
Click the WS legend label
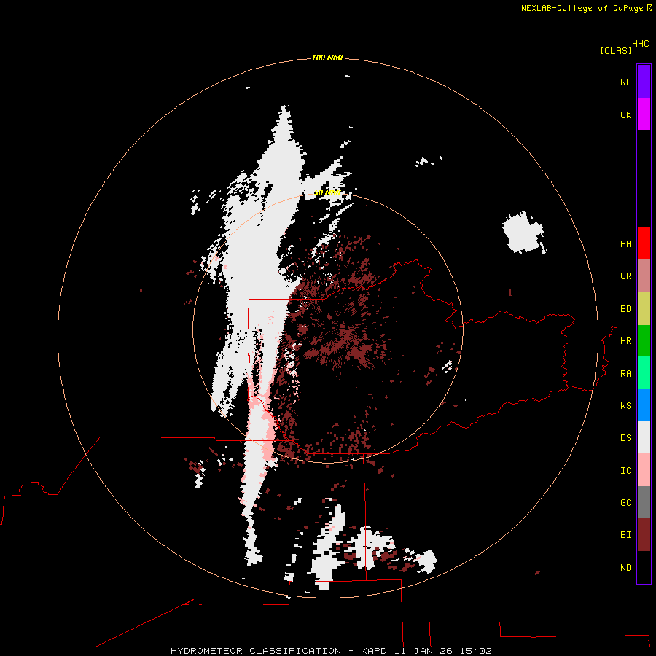pos(625,406)
